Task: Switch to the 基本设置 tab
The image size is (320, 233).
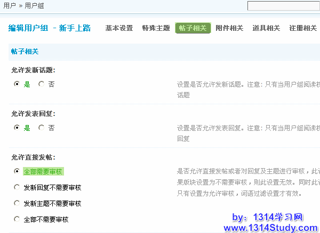Action: pyautogui.click(x=119, y=28)
